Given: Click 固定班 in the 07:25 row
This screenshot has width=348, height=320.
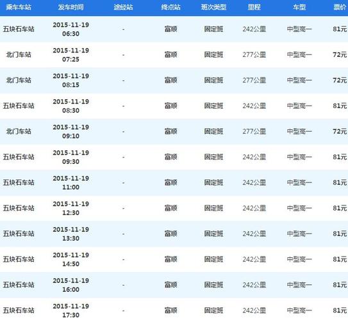Looking at the screenshot, I should pos(213,55).
